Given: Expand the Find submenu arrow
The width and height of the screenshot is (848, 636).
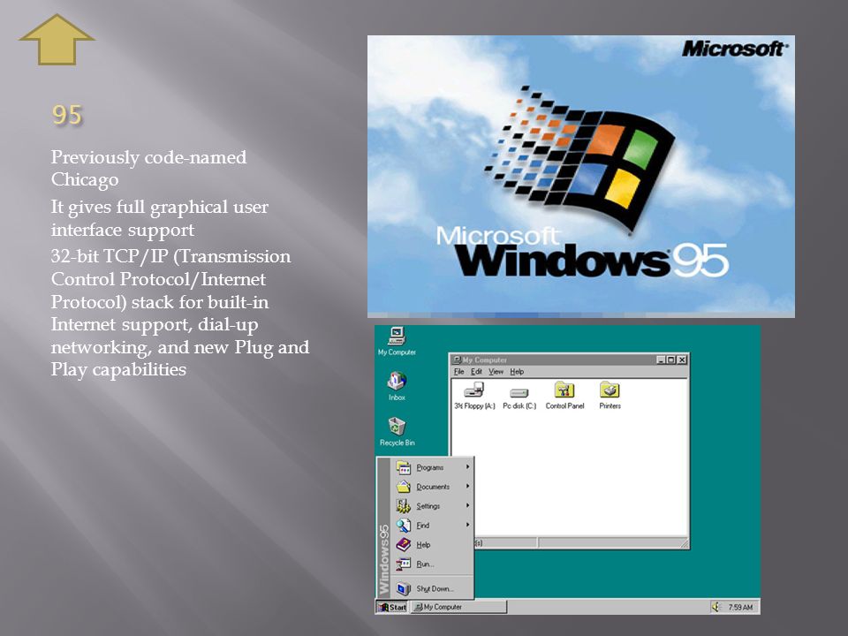Looking at the screenshot, I should 468,525.
